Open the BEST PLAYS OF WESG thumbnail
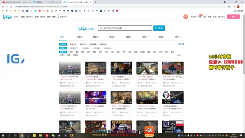 click(121, 127)
